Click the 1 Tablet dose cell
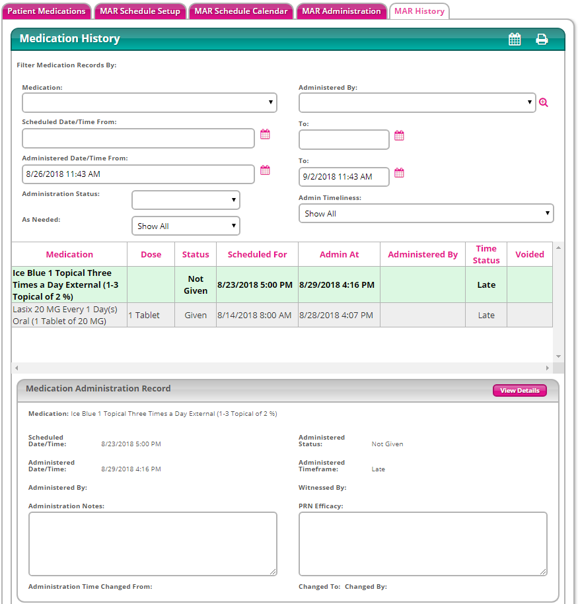Image resolution: width=578 pixels, height=604 pixels. [x=151, y=315]
